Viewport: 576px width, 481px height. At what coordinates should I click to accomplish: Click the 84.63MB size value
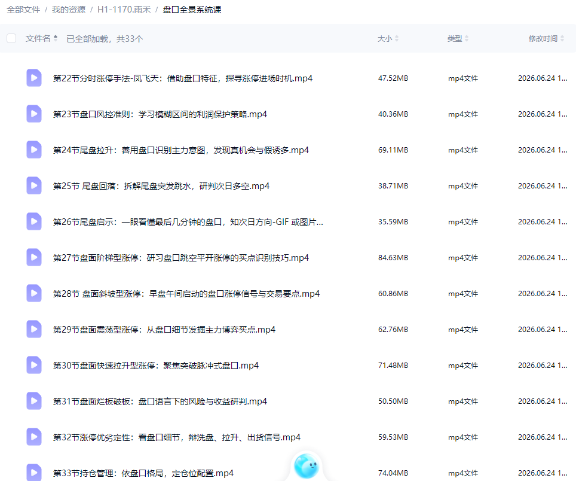pyautogui.click(x=393, y=258)
